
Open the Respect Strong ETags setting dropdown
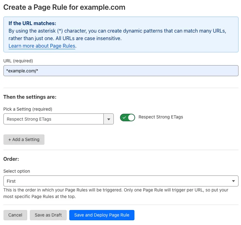[x=54, y=119]
